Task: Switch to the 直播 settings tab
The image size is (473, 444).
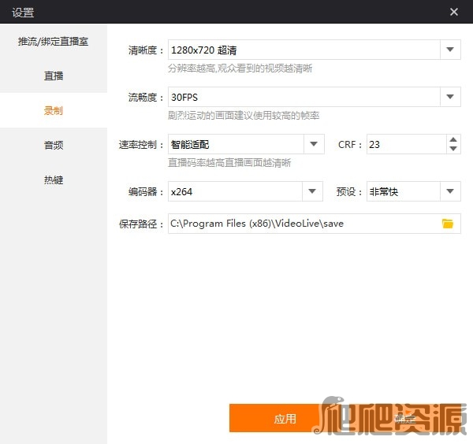Action: click(x=53, y=76)
